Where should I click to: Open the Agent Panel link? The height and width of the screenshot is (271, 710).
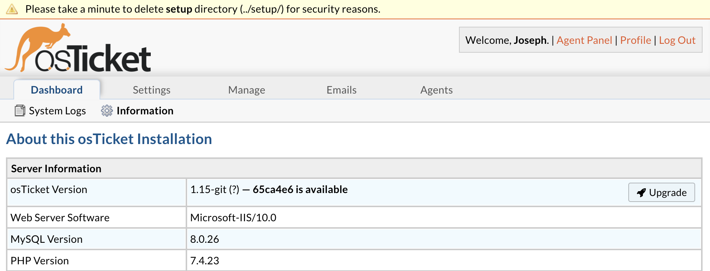(x=584, y=40)
